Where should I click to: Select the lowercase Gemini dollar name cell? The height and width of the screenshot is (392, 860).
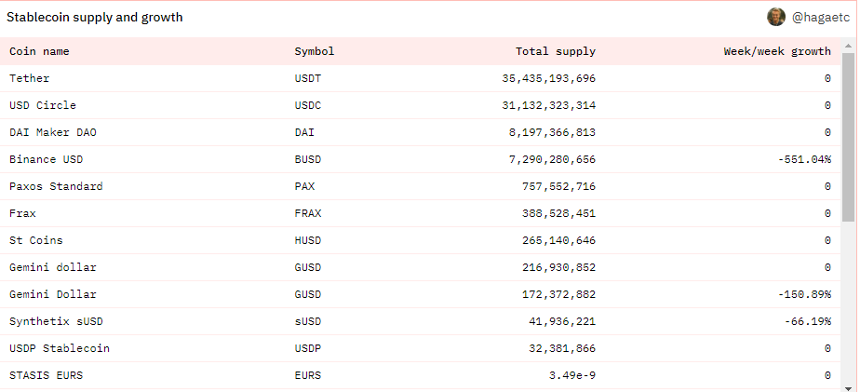(x=53, y=267)
